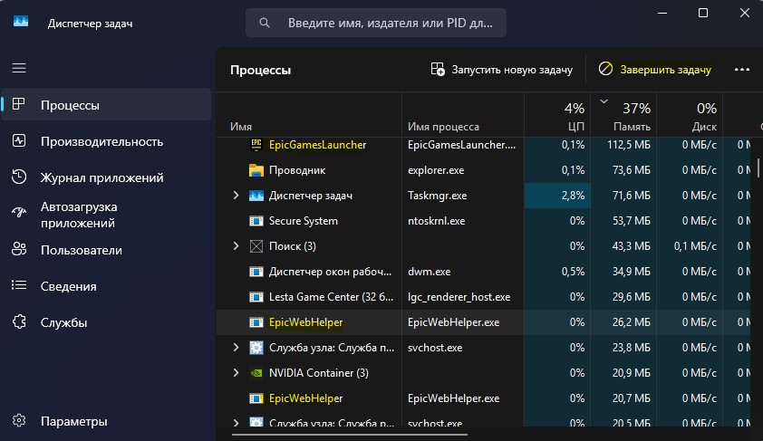Click Запустить новую задачу button
This screenshot has height=441, width=763.
pos(502,70)
